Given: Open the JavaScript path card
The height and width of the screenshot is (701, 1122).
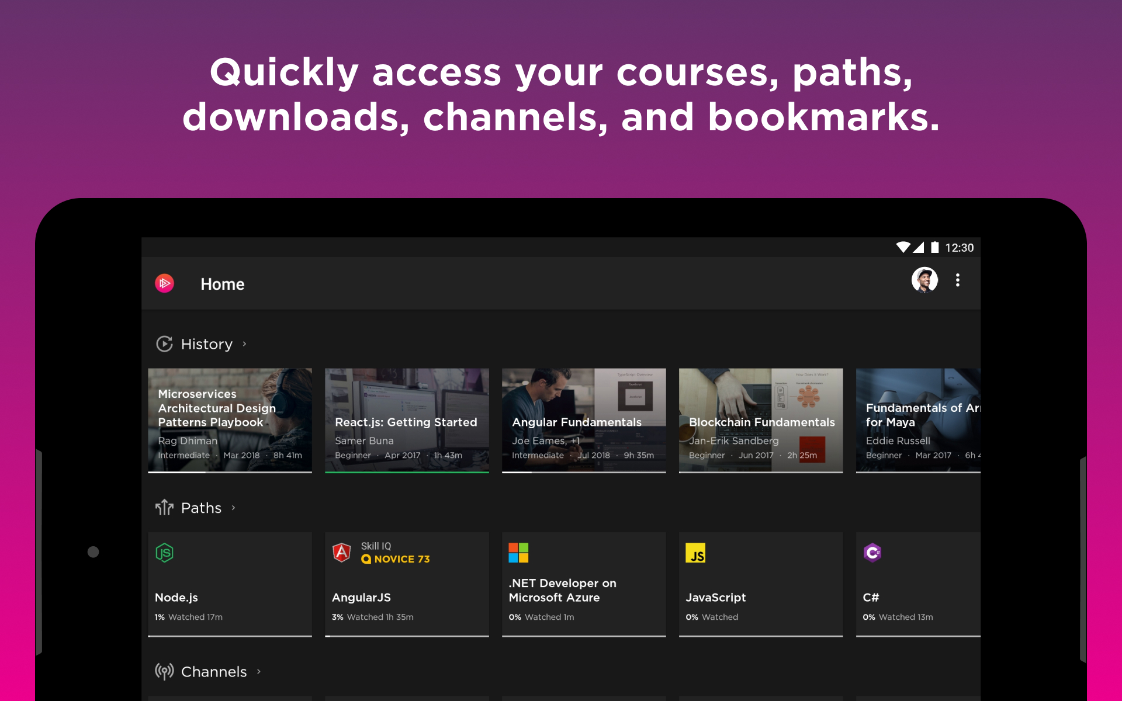Looking at the screenshot, I should tap(761, 584).
